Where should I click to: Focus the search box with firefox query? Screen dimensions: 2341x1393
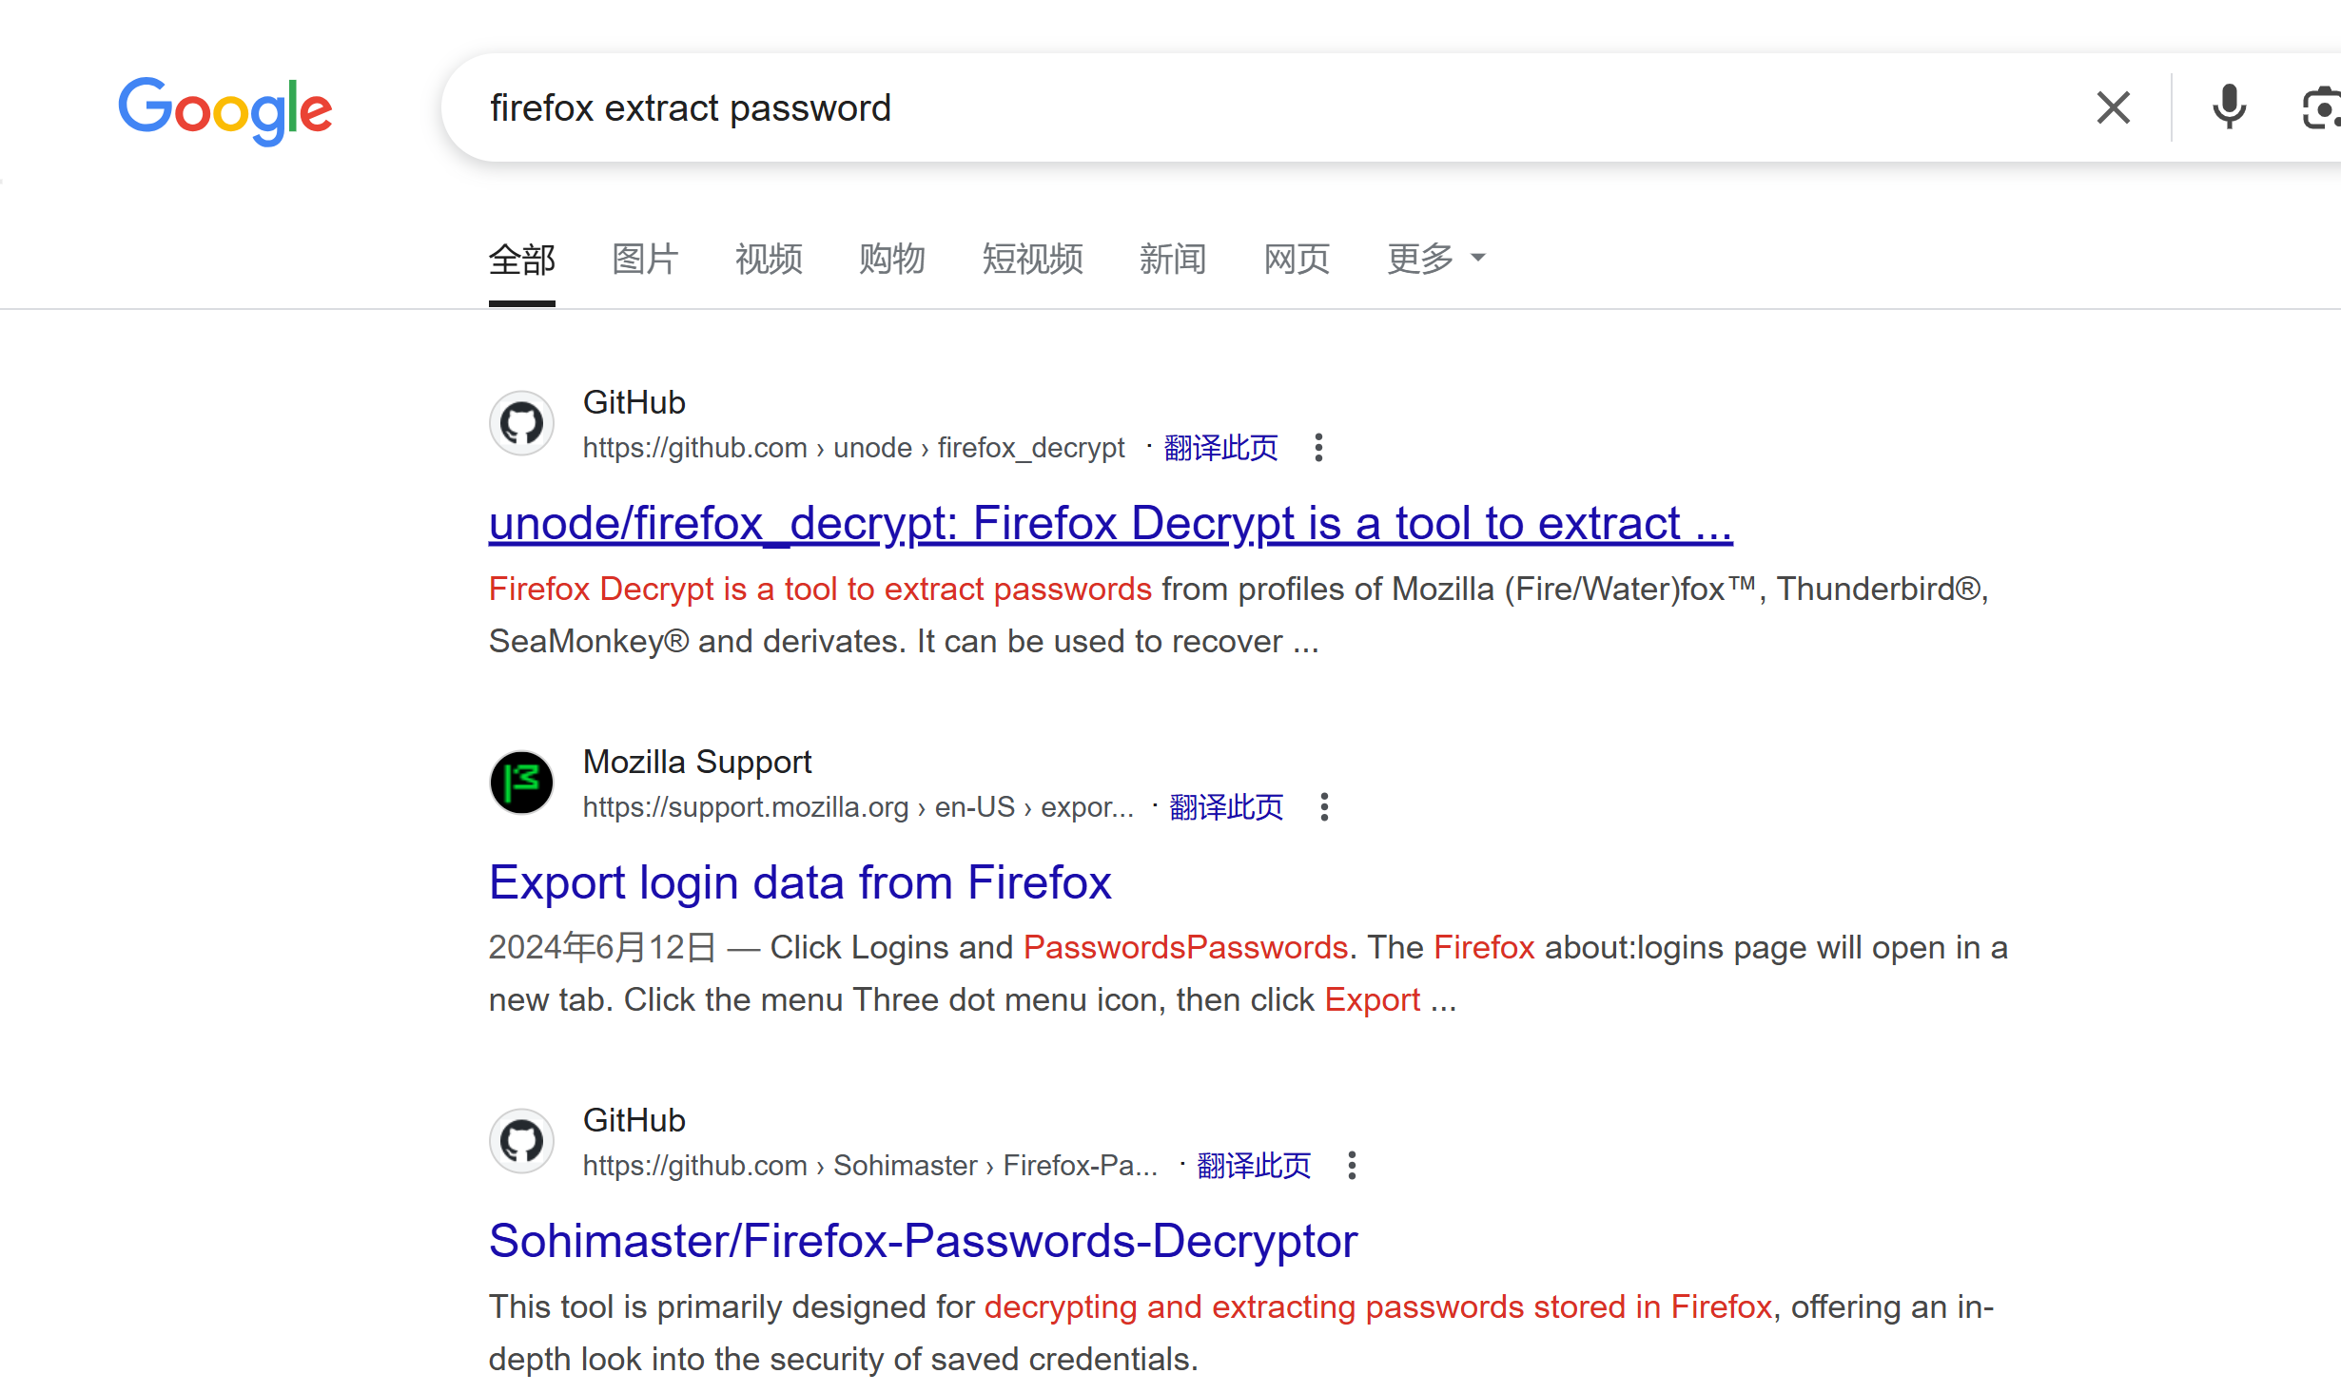pos(1265,108)
